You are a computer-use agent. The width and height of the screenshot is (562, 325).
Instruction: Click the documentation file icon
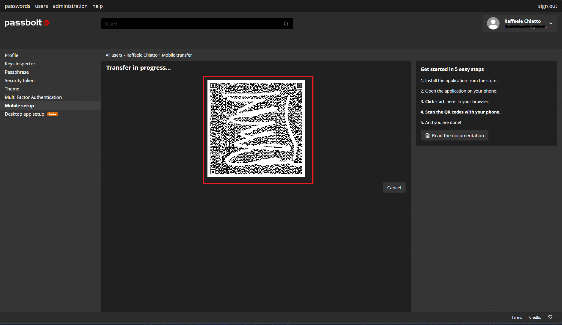(x=428, y=136)
